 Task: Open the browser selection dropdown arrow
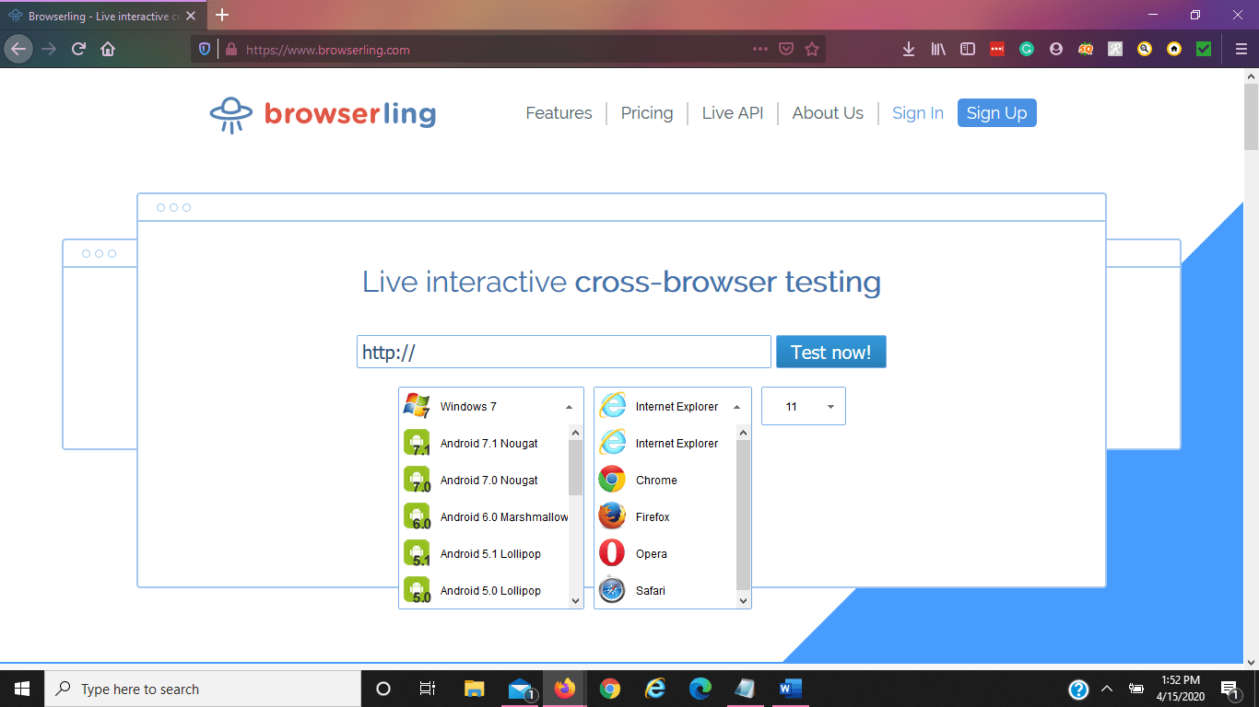736,406
